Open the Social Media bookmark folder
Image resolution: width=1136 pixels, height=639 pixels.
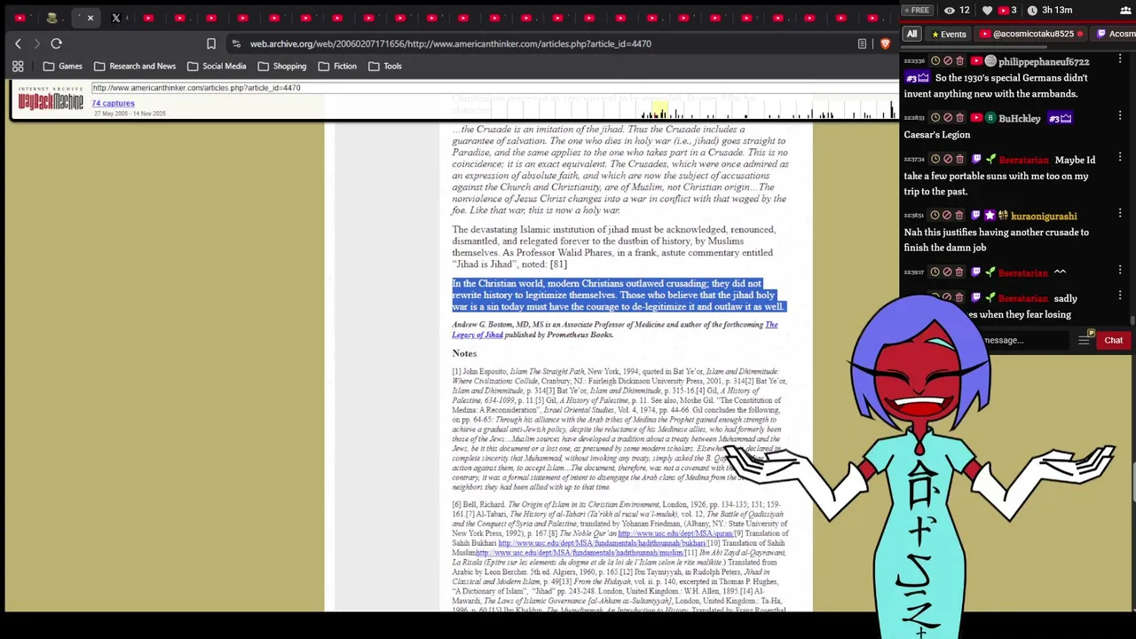217,66
